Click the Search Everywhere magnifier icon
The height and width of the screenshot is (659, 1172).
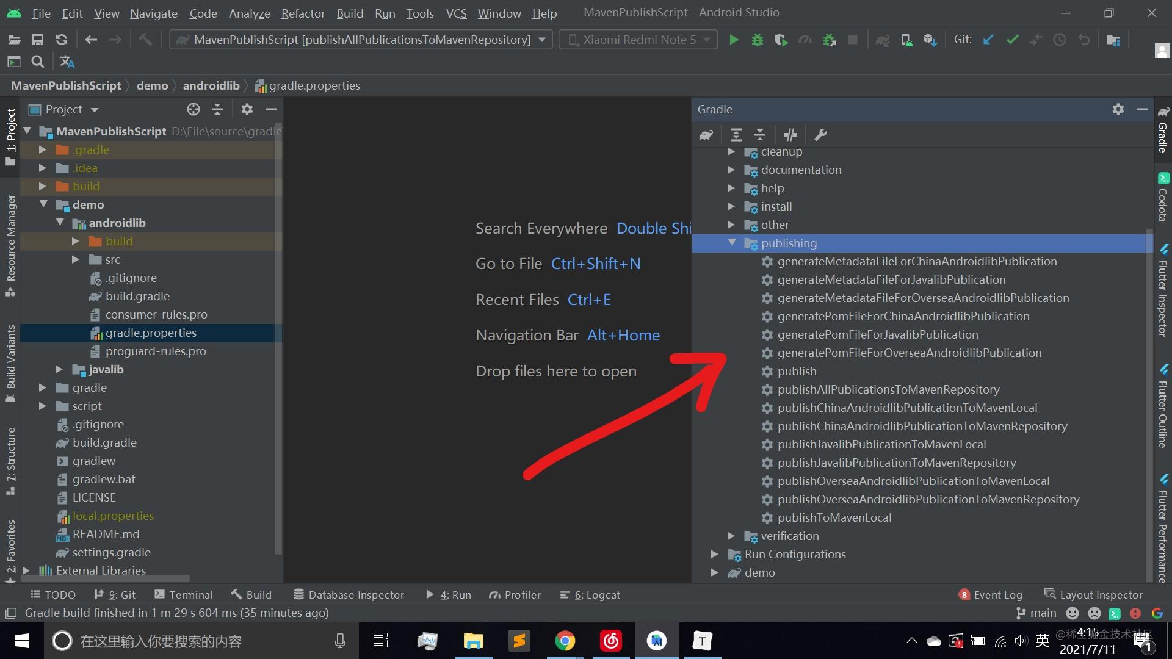tap(38, 62)
